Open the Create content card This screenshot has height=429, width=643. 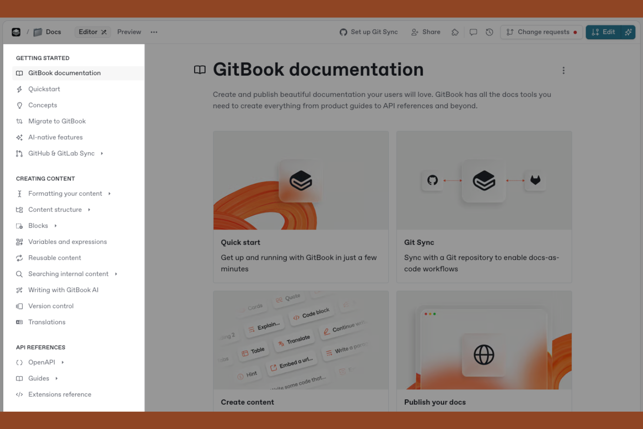301,351
